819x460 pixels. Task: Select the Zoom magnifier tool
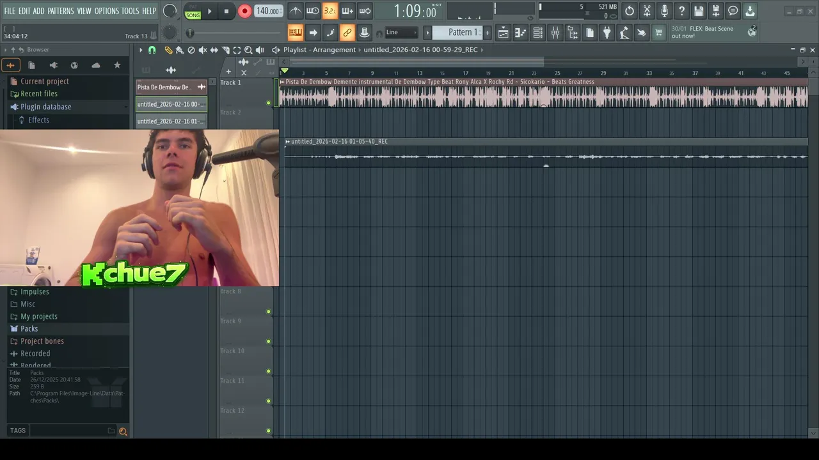pyautogui.click(x=248, y=50)
